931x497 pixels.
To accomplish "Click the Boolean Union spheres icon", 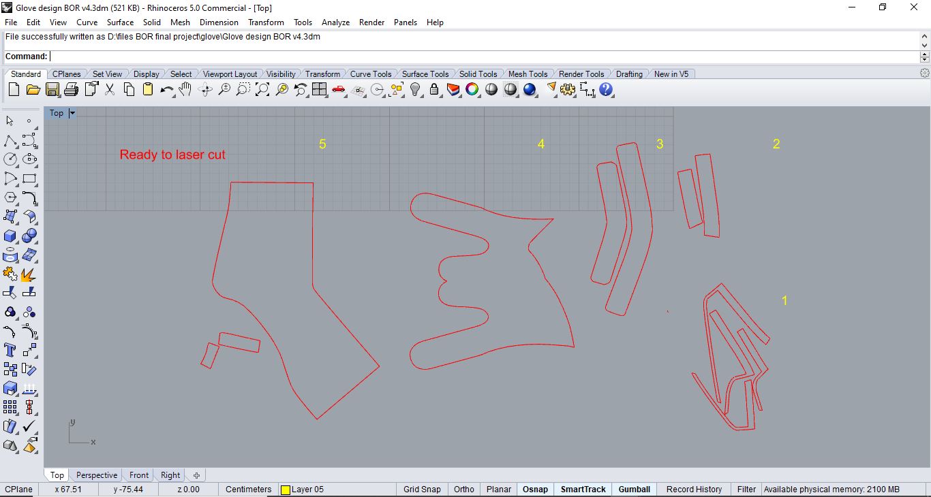I will click(29, 236).
